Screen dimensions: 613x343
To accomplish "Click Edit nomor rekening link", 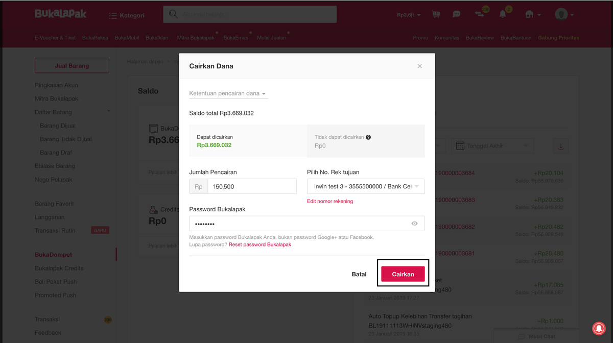I will 330,201.
